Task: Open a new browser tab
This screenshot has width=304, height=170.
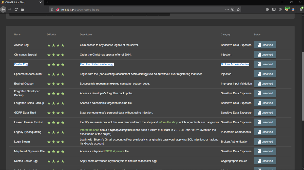Action: [x=47, y=2]
